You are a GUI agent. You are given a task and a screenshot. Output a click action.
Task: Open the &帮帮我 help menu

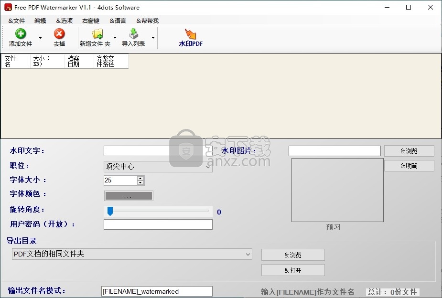148,21
